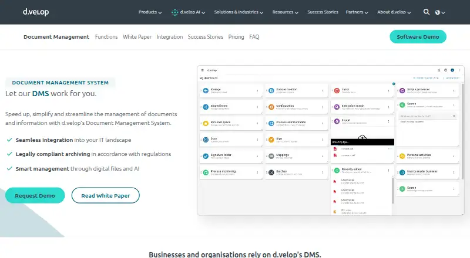Click the Dossier creation icon
Screen dimensions: 470x258
coord(271,90)
